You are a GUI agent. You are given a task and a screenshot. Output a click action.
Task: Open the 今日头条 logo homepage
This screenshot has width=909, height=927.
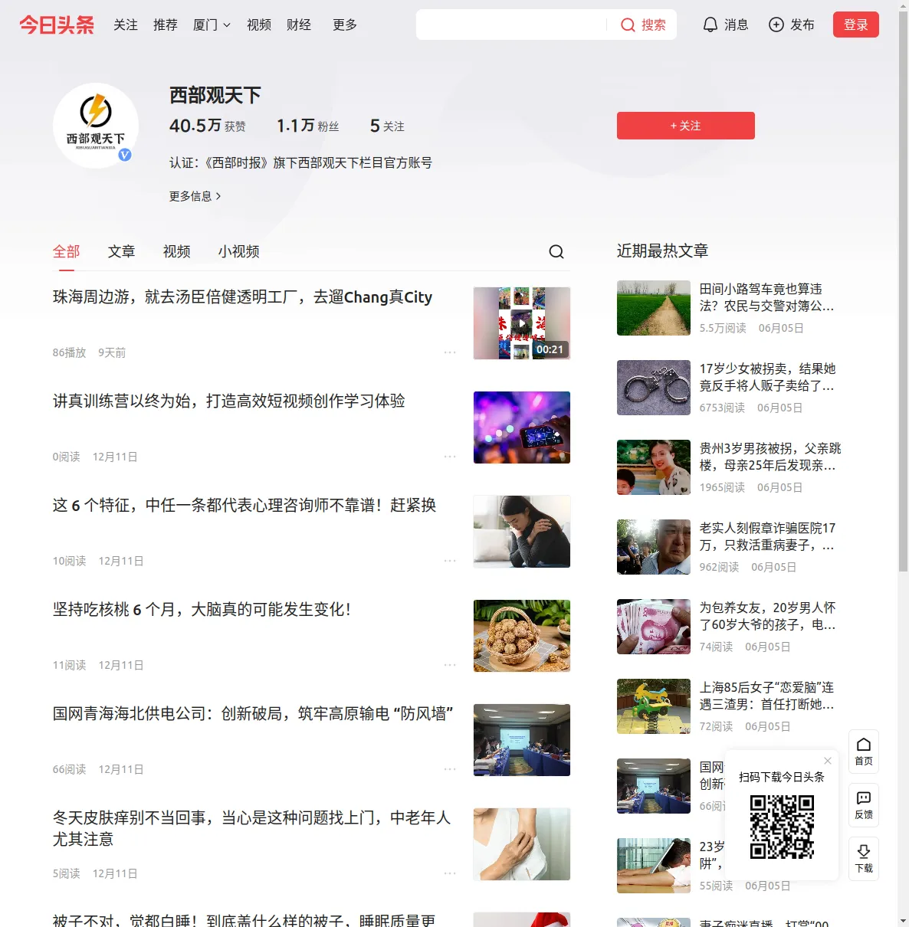57,25
